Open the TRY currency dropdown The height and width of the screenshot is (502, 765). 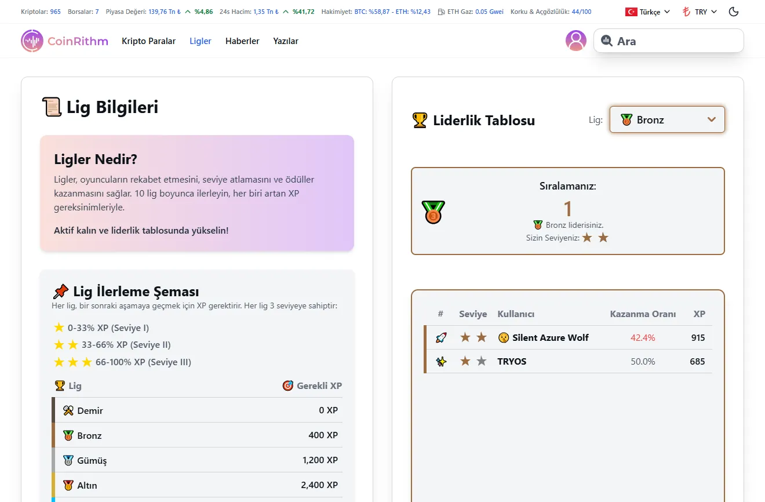[698, 12]
